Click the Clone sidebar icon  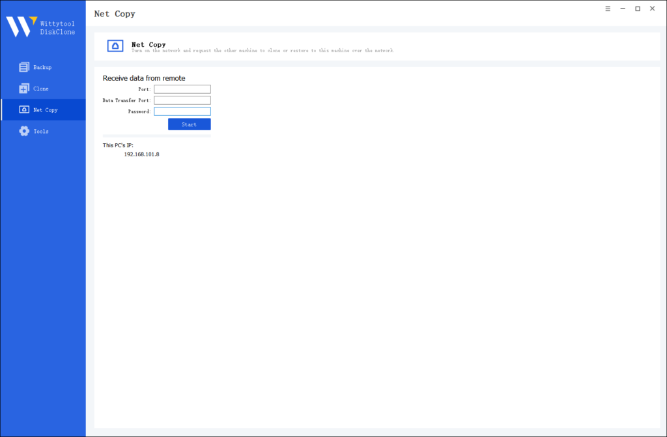tap(24, 89)
